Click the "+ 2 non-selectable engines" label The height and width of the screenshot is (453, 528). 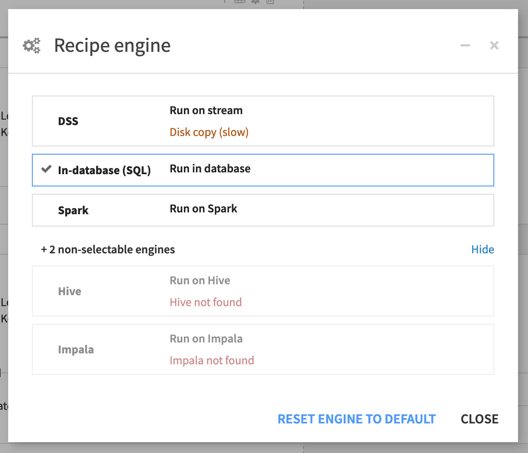(x=108, y=250)
